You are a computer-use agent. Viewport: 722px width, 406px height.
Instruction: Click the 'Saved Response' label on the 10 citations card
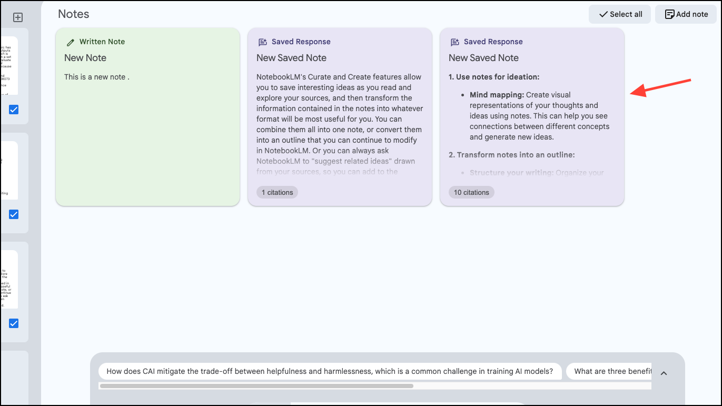click(493, 42)
